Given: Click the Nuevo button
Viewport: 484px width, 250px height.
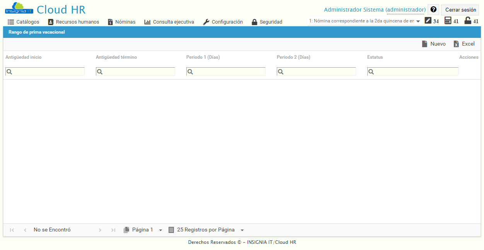Looking at the screenshot, I should point(434,44).
